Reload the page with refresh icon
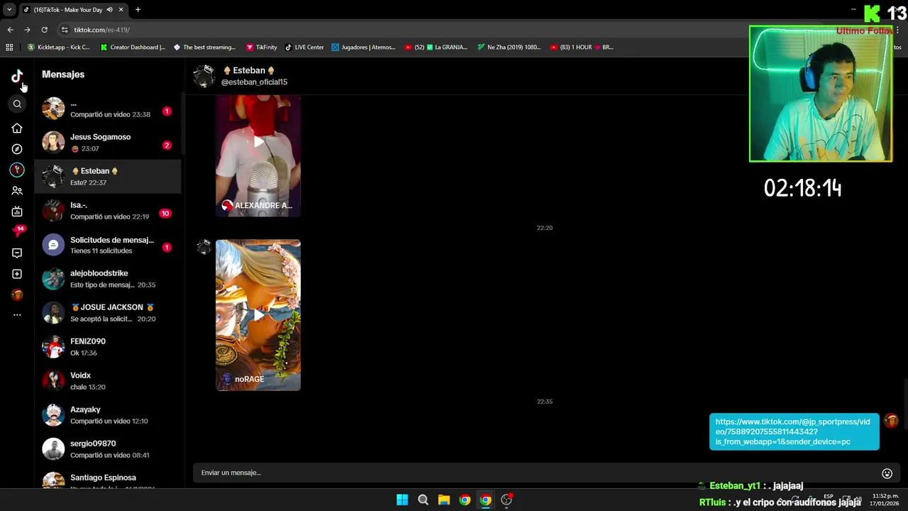 pos(44,30)
